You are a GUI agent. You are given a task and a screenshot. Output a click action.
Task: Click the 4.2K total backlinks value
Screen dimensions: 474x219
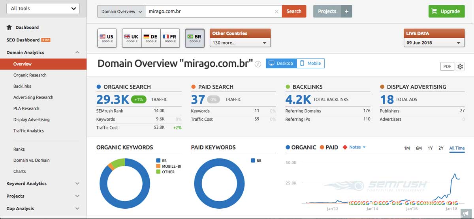(298, 99)
